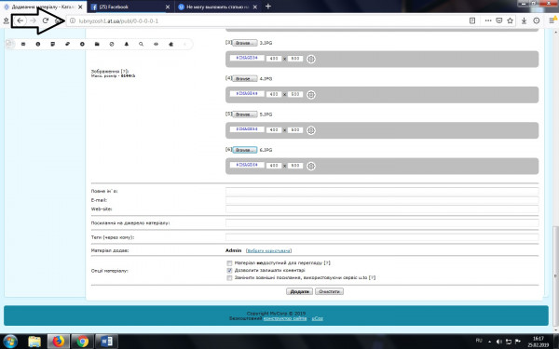Click the E-mail input field
This screenshot has width=559, height=349.
pyautogui.click(x=382, y=200)
